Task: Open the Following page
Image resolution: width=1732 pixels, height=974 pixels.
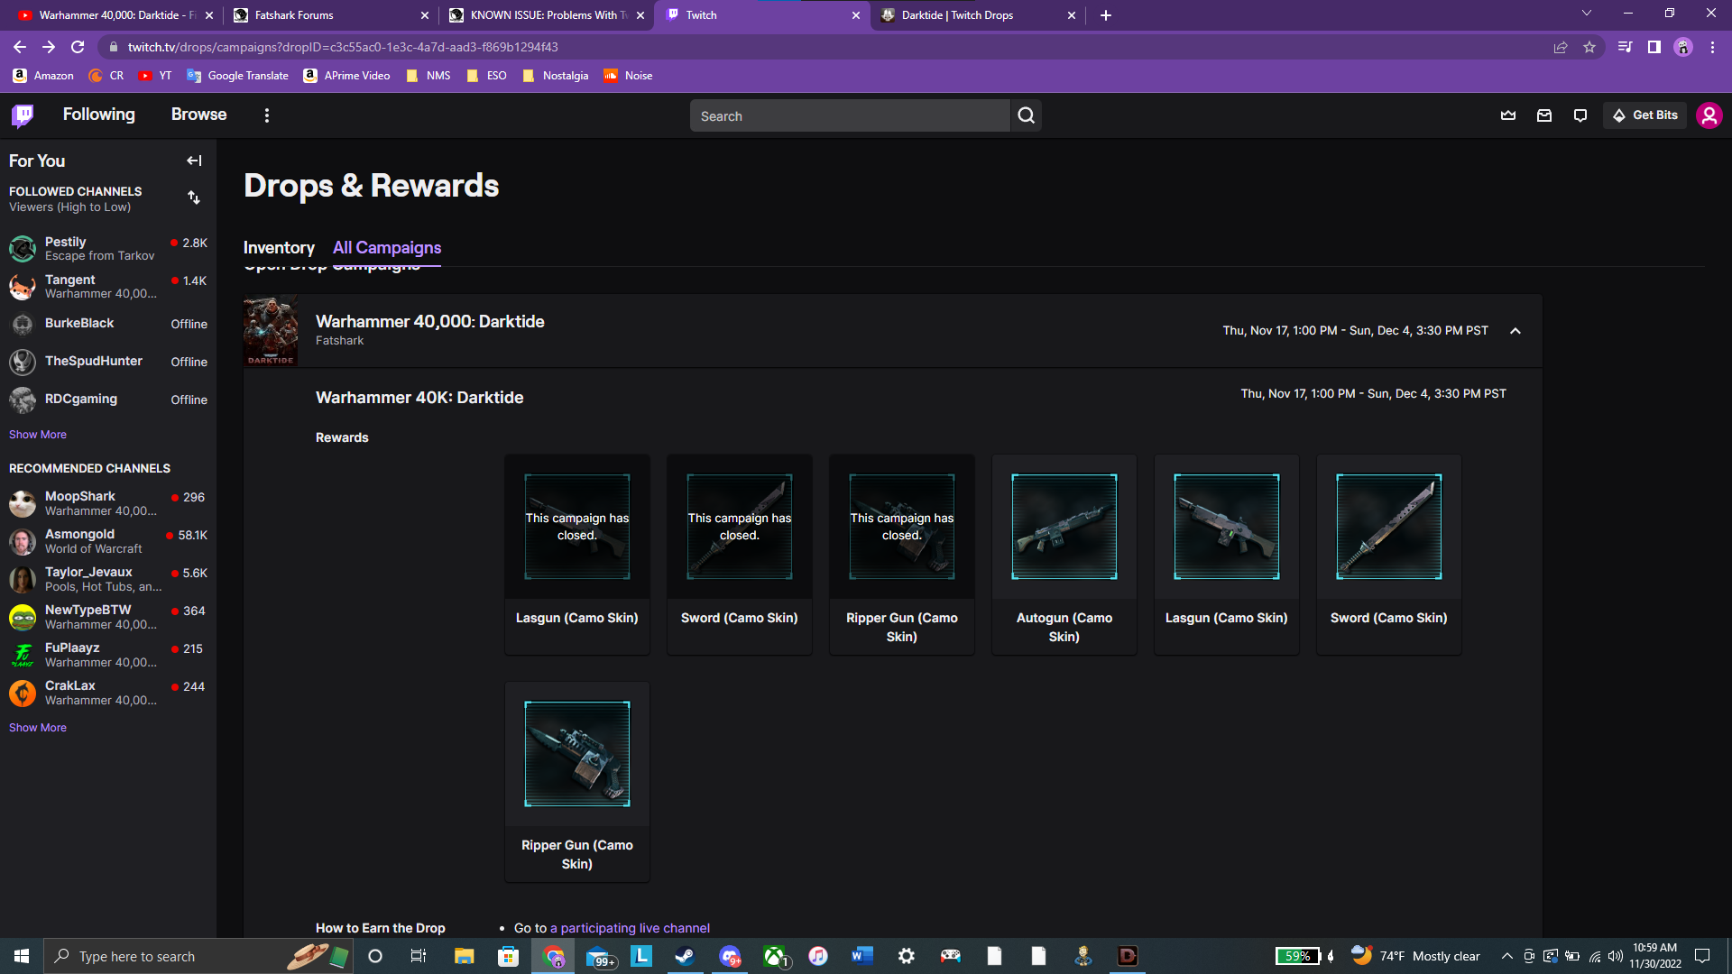Action: [99, 115]
